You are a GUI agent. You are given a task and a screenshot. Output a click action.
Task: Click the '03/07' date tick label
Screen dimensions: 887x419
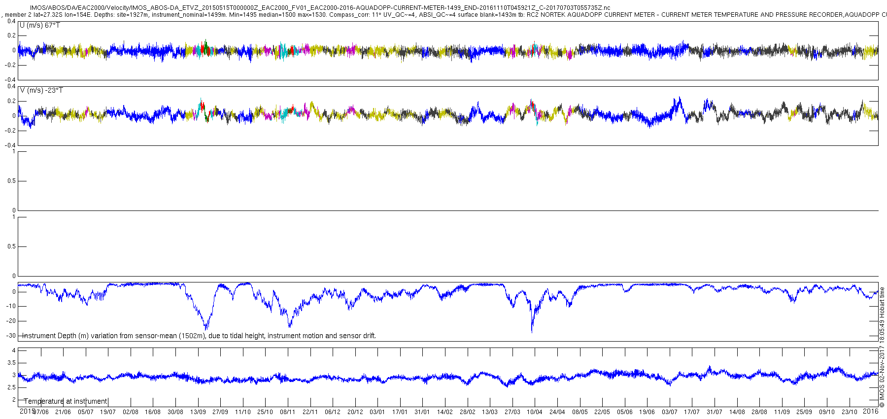[x=670, y=412]
